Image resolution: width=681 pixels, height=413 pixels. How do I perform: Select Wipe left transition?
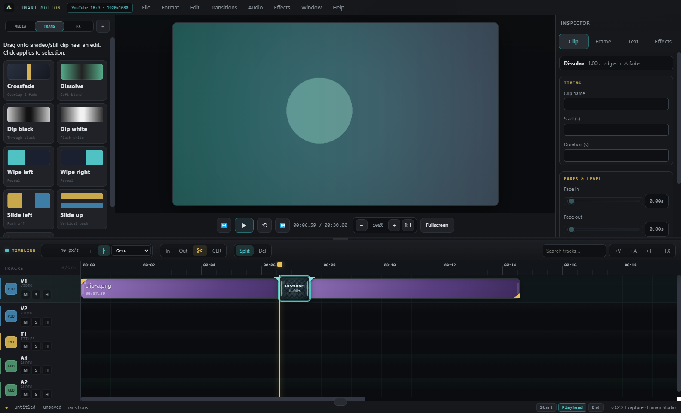tap(29, 166)
